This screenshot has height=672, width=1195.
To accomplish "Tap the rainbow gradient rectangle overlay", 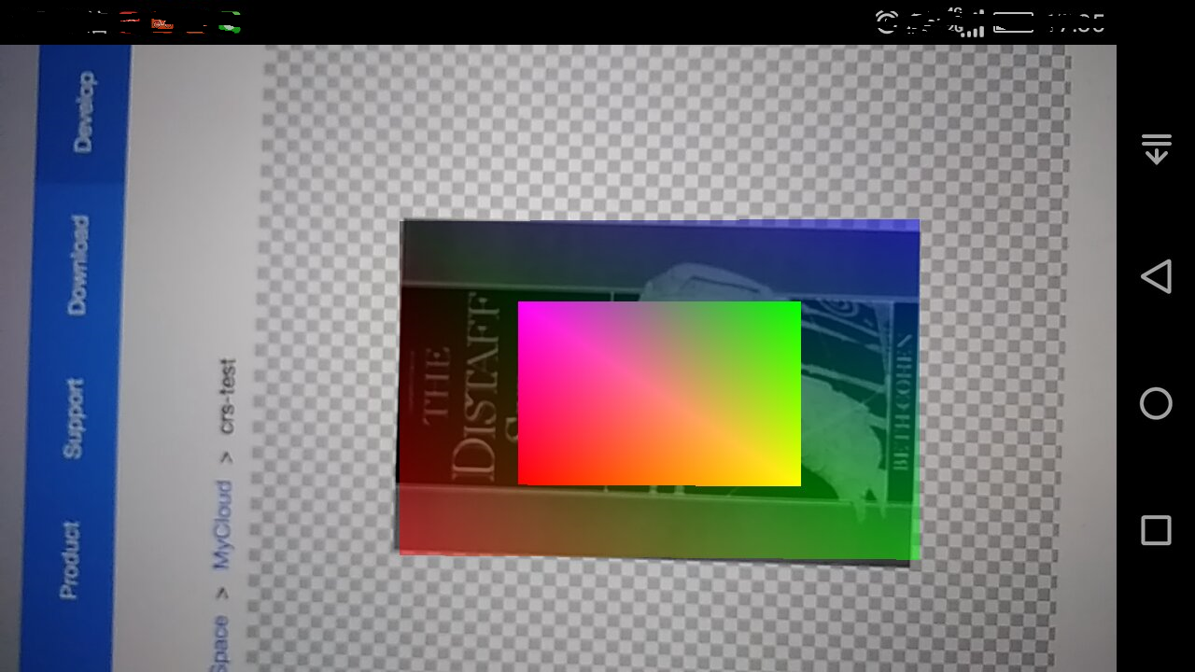I will 659,393.
